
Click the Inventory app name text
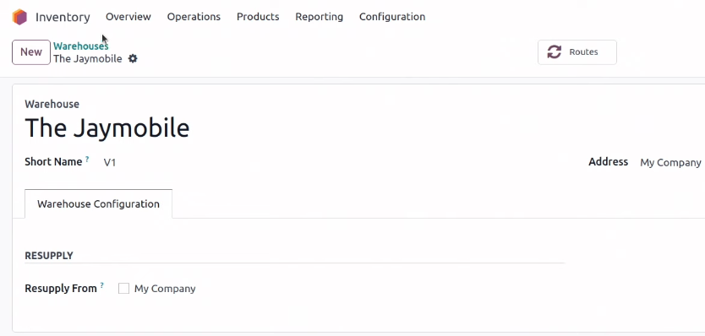(x=63, y=17)
